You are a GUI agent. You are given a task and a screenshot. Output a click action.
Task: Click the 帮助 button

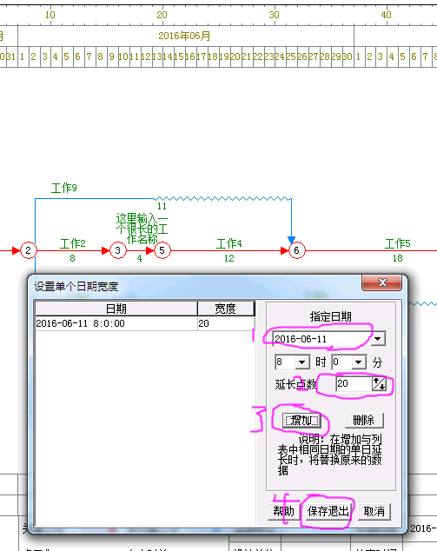coord(284,511)
